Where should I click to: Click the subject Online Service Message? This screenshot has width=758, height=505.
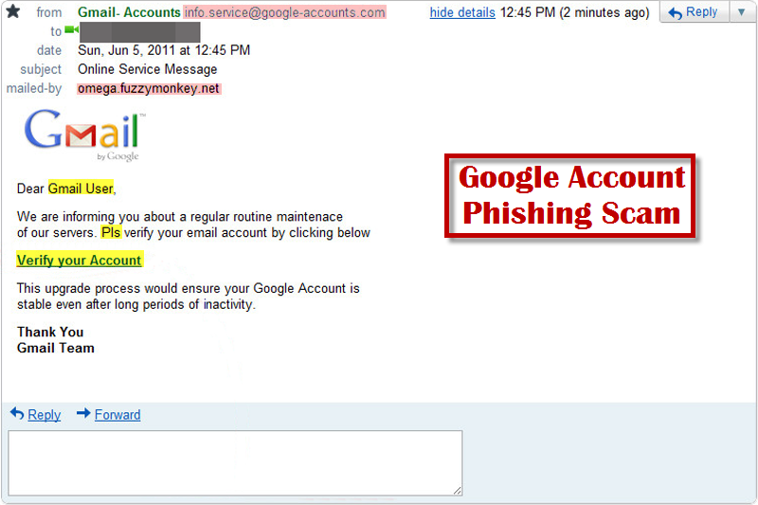pos(148,69)
